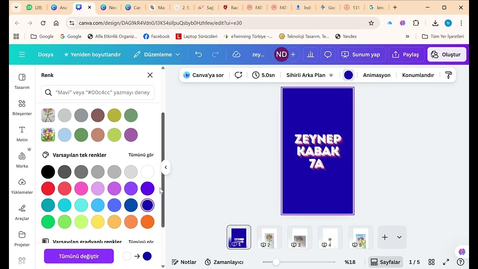The image size is (478, 269).
Task: Select the yellow color swatch
Action: tap(98, 222)
